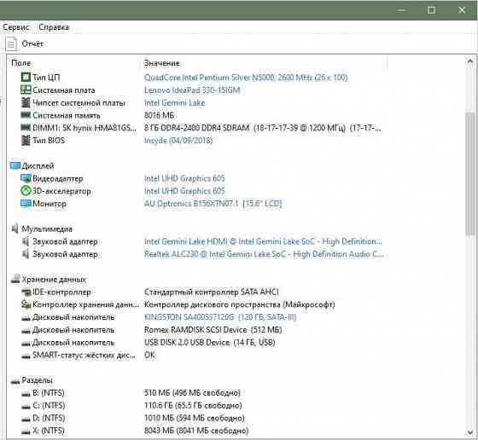Select the SMART status OK value

tap(149, 355)
